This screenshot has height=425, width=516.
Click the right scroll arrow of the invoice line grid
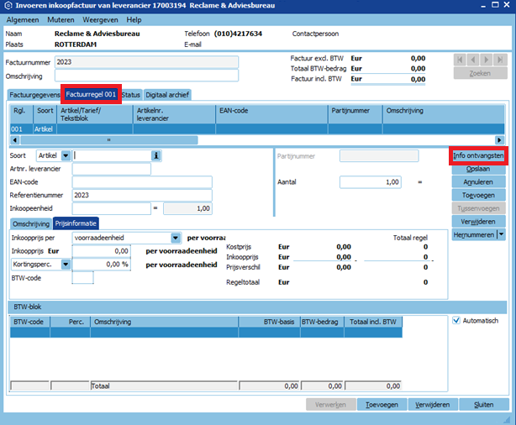[x=500, y=139]
